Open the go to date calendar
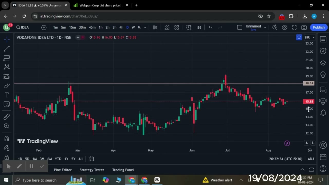329x185 pixels. point(91,159)
